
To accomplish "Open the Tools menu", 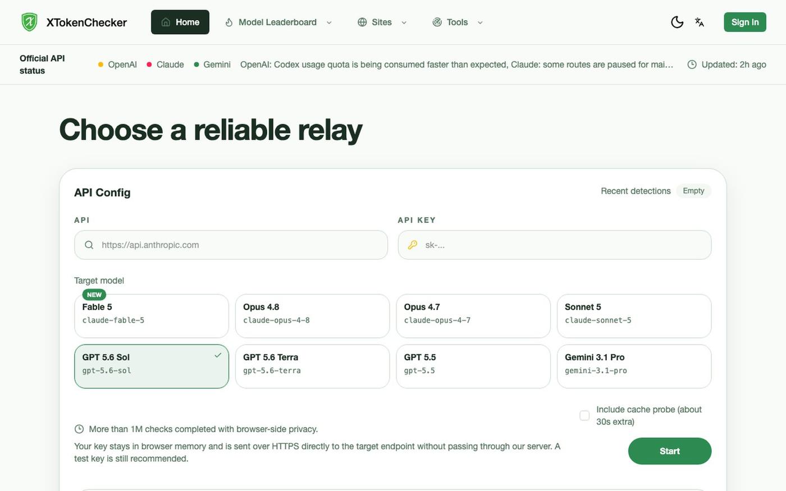I will [458, 22].
